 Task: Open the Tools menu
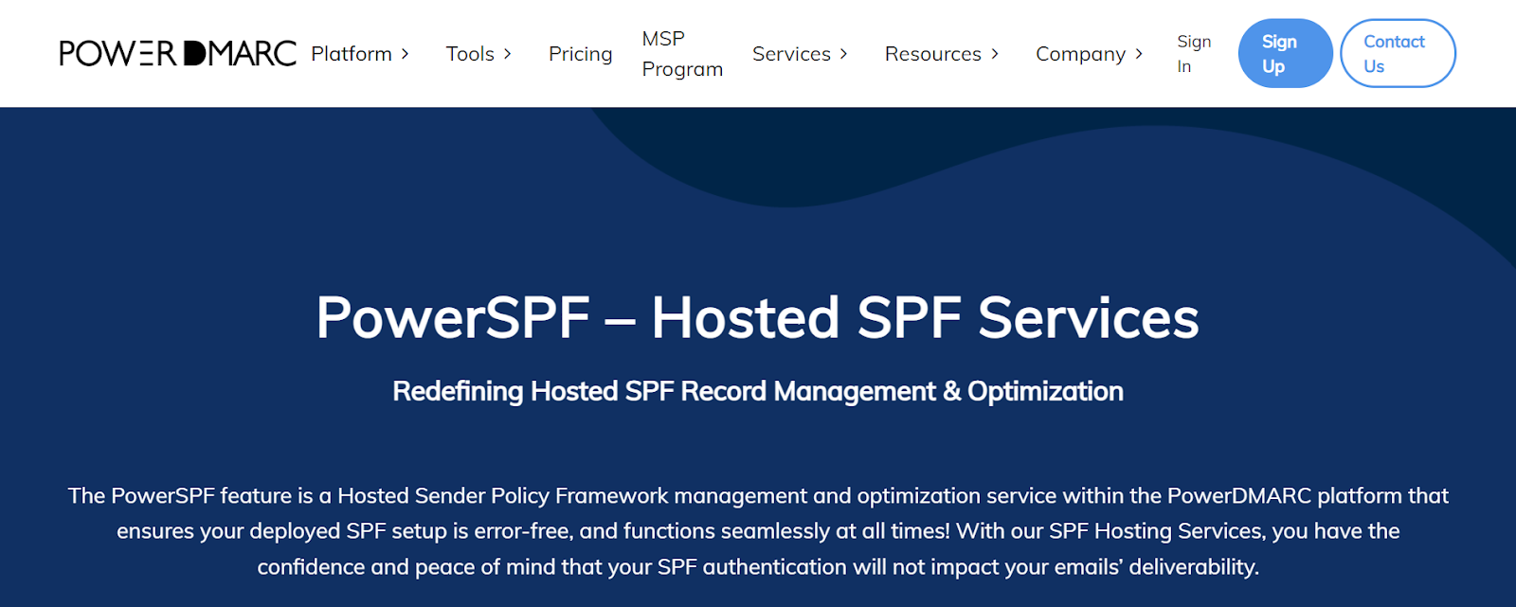[470, 54]
